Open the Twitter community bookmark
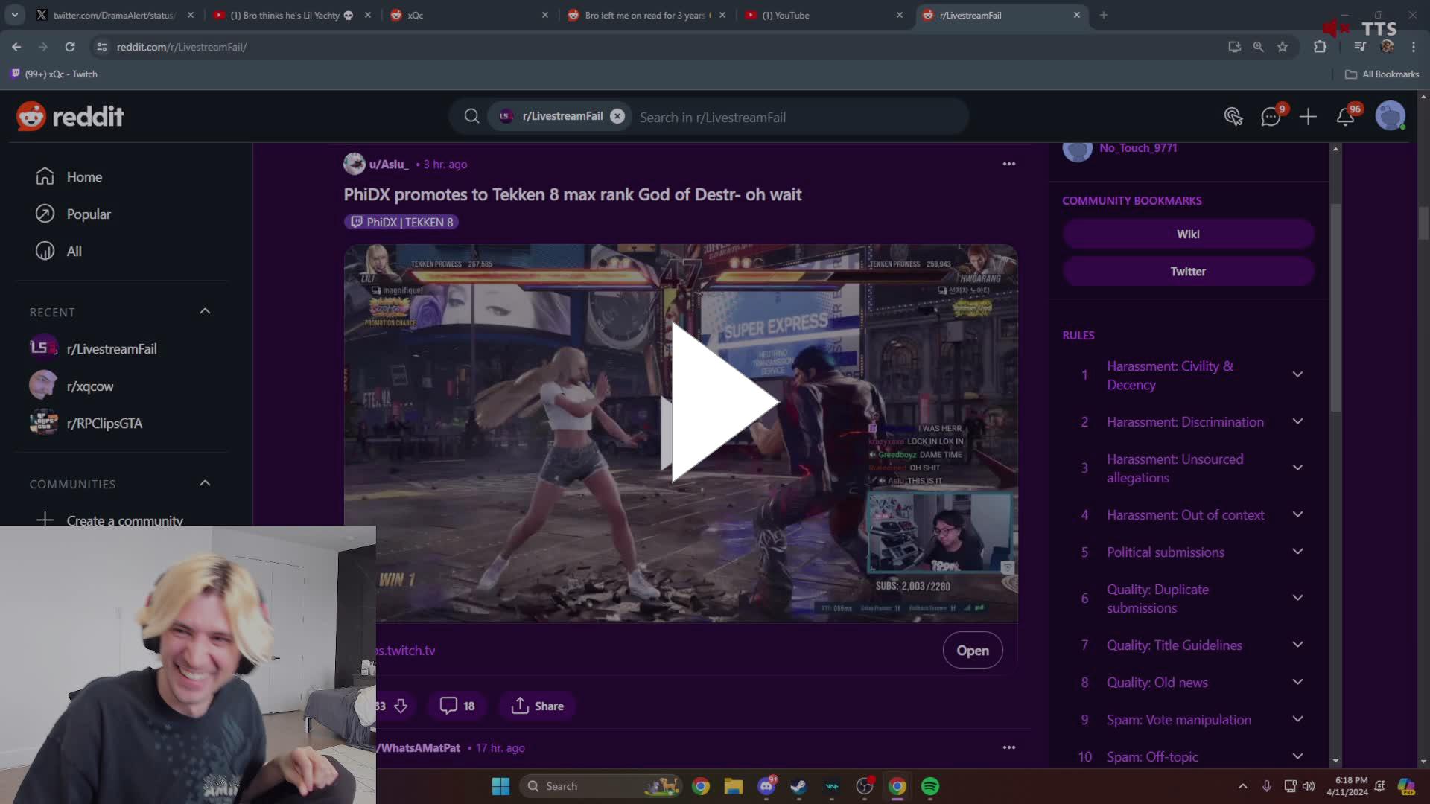 tap(1188, 272)
